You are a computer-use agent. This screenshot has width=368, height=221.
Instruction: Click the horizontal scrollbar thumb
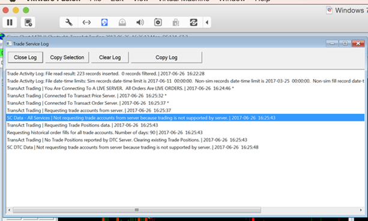[x=137, y=210]
